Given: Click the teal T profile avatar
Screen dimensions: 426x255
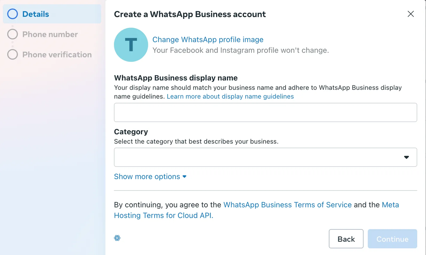Looking at the screenshot, I should point(131,45).
